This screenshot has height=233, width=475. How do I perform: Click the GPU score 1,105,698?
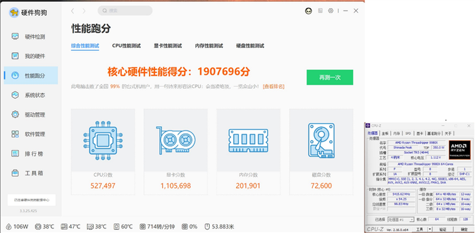(x=176, y=186)
